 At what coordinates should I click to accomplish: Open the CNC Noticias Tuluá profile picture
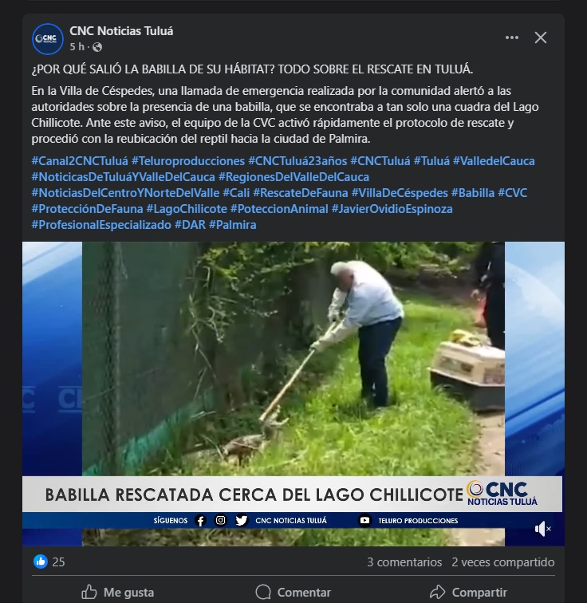(x=47, y=39)
